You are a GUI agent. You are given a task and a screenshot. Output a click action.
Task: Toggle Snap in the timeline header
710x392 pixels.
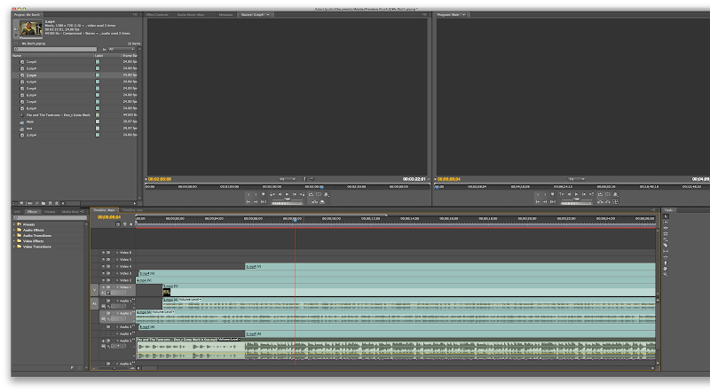click(118, 224)
